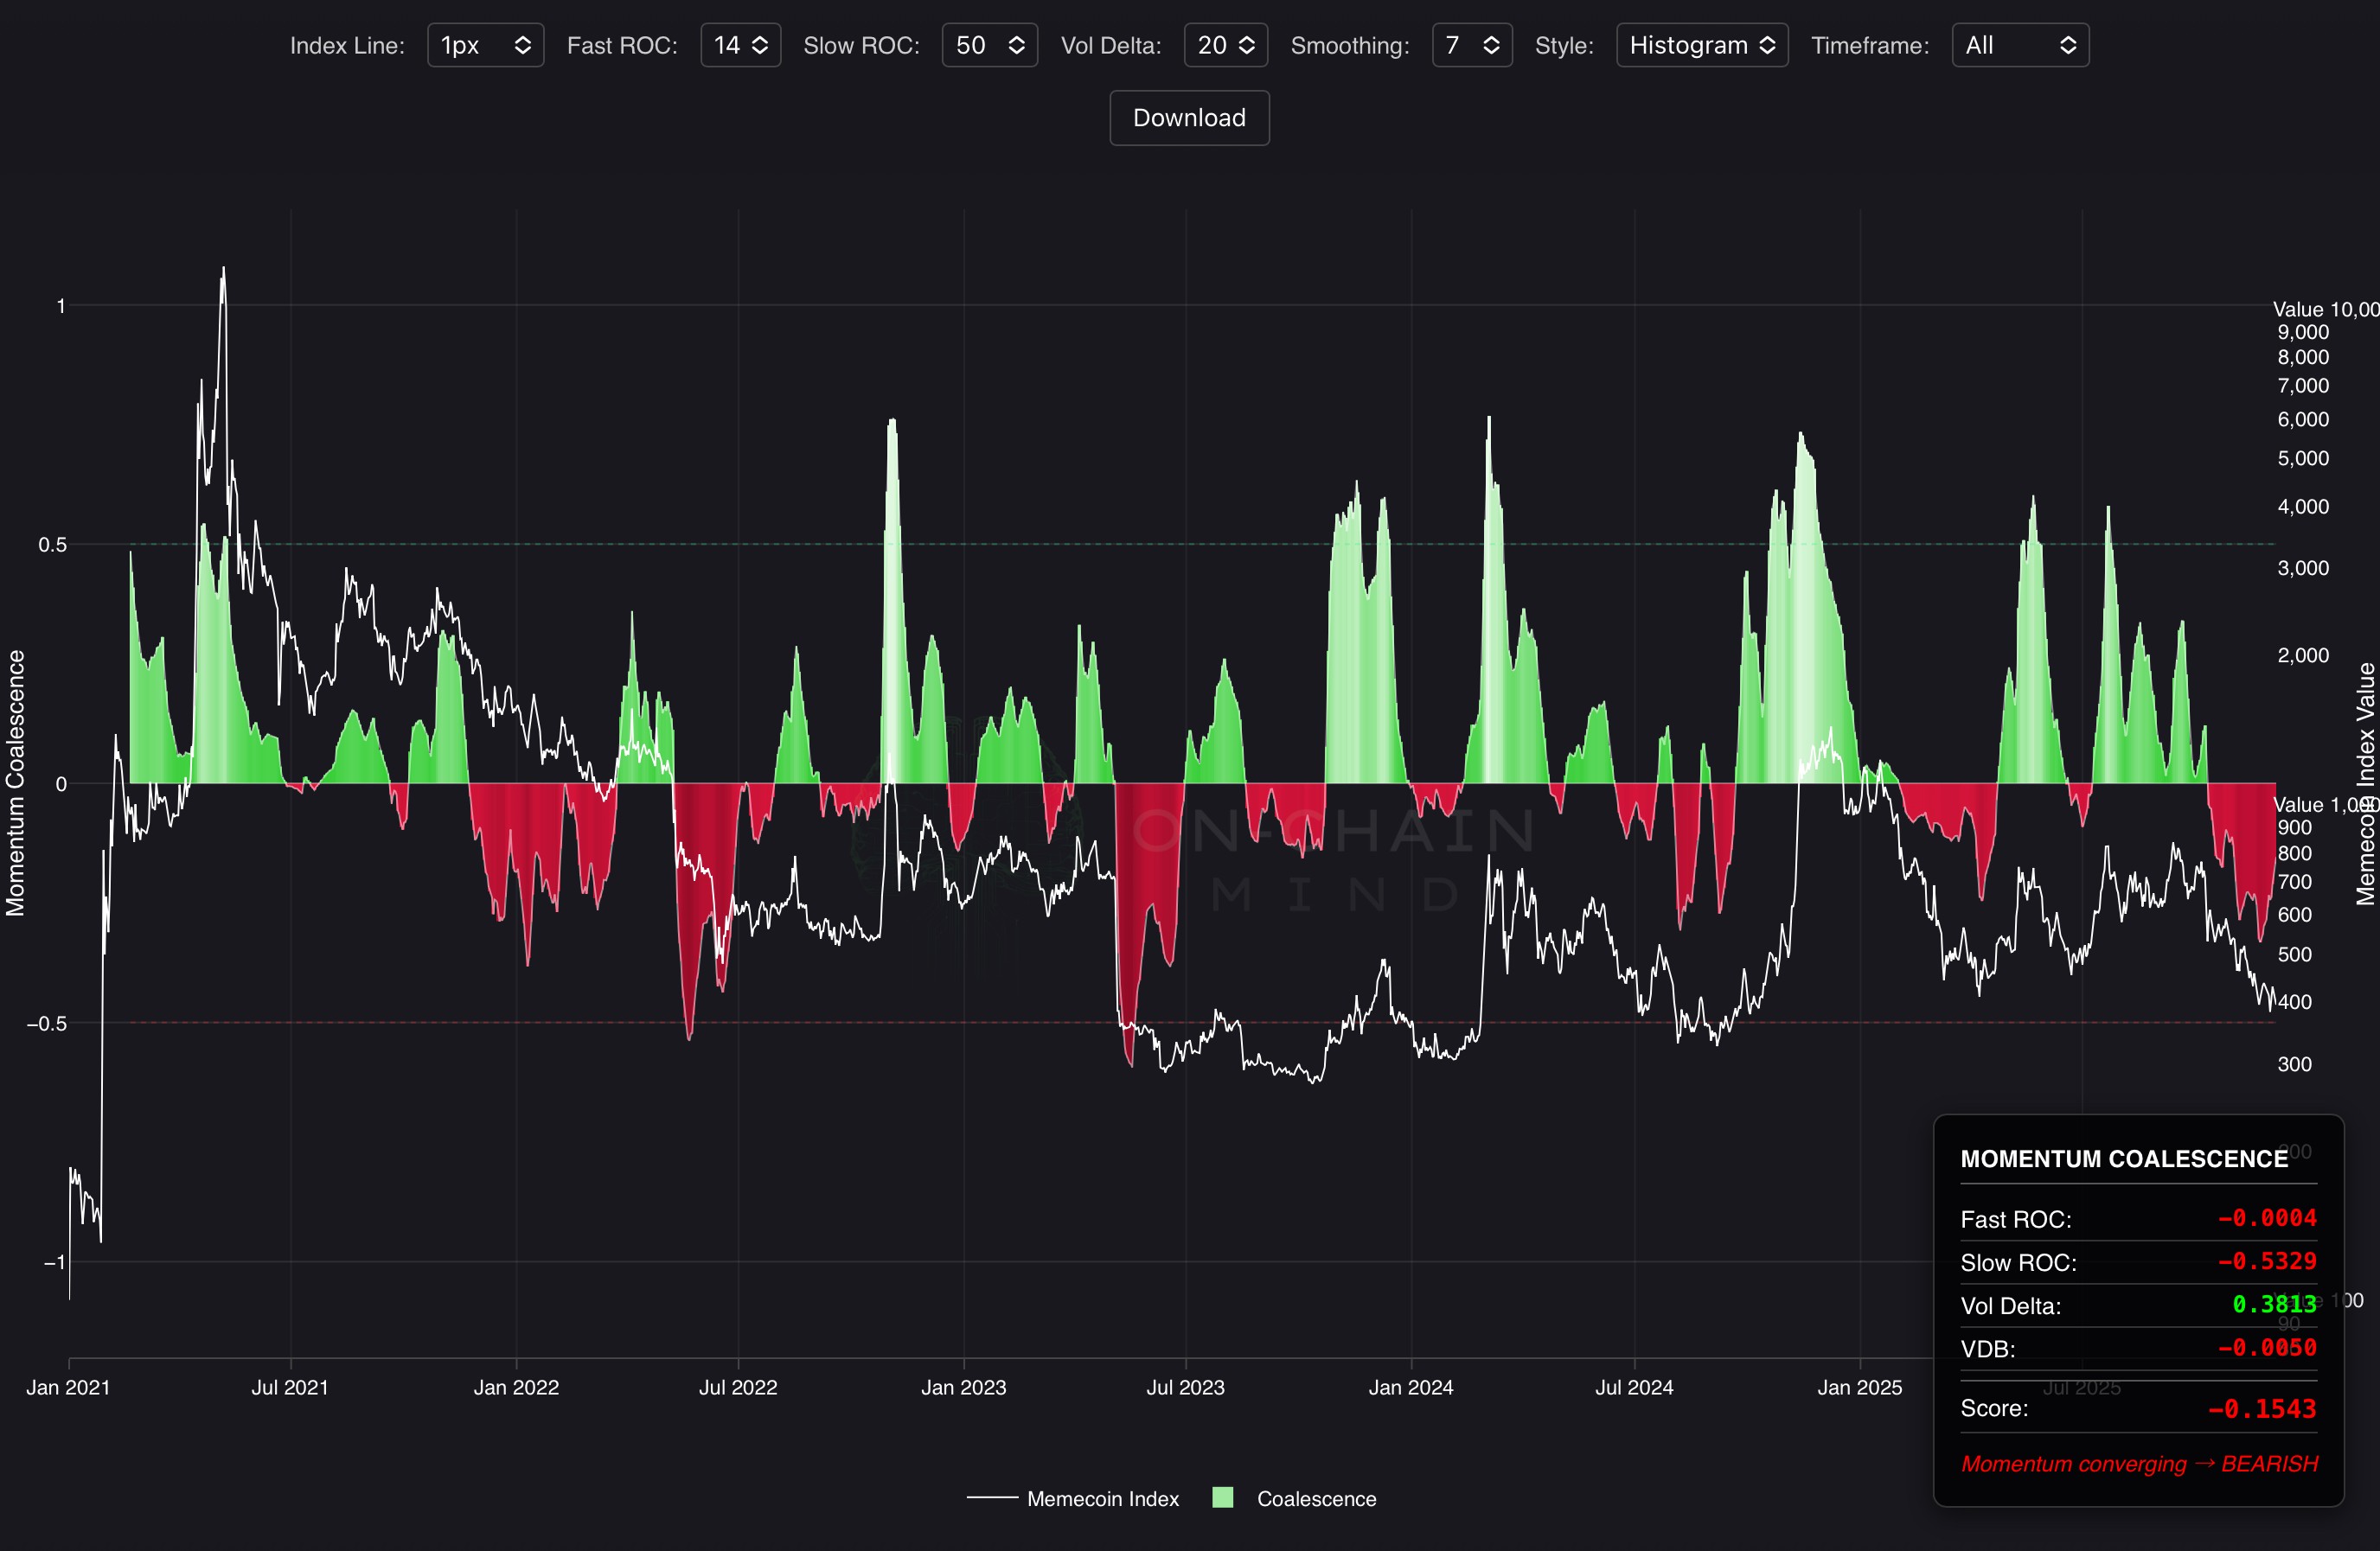The width and height of the screenshot is (2380, 1551).
Task: Click the Download button
Action: [1189, 118]
